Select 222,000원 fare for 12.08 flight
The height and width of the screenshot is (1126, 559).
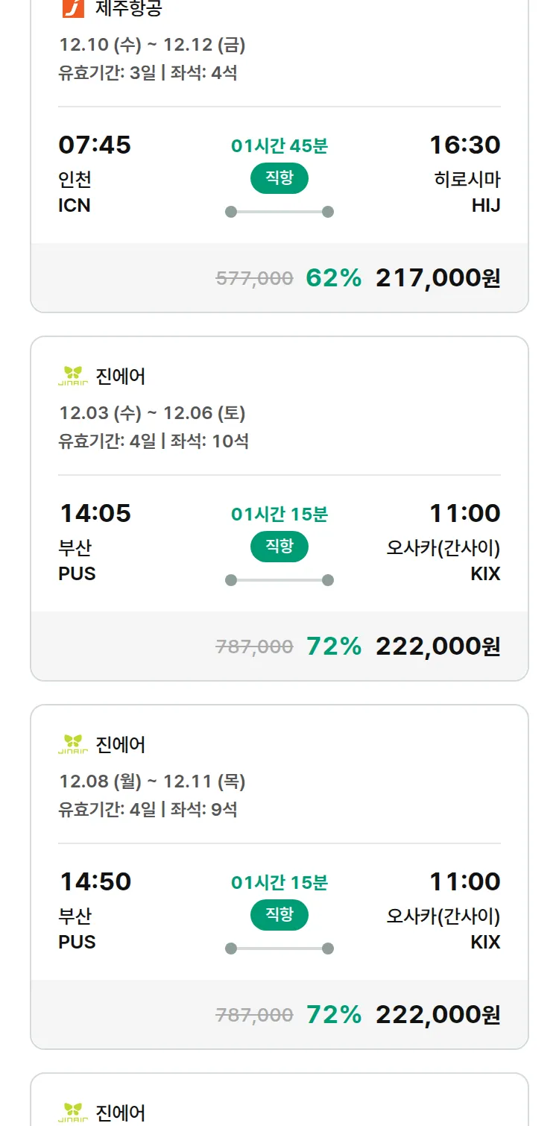438,1015
